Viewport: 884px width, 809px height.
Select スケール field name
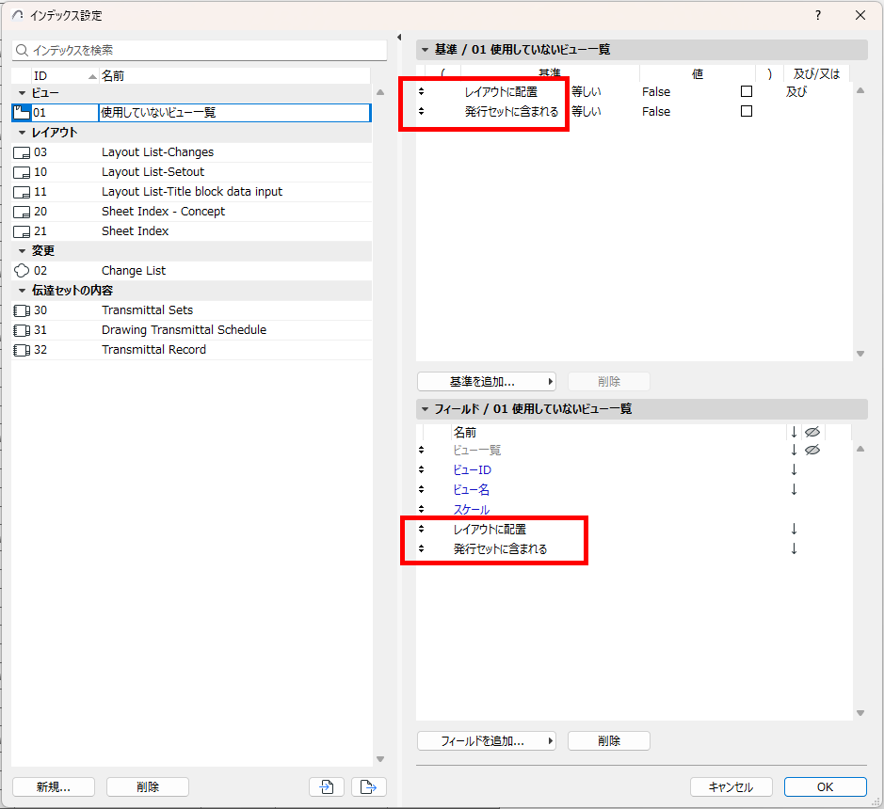472,509
